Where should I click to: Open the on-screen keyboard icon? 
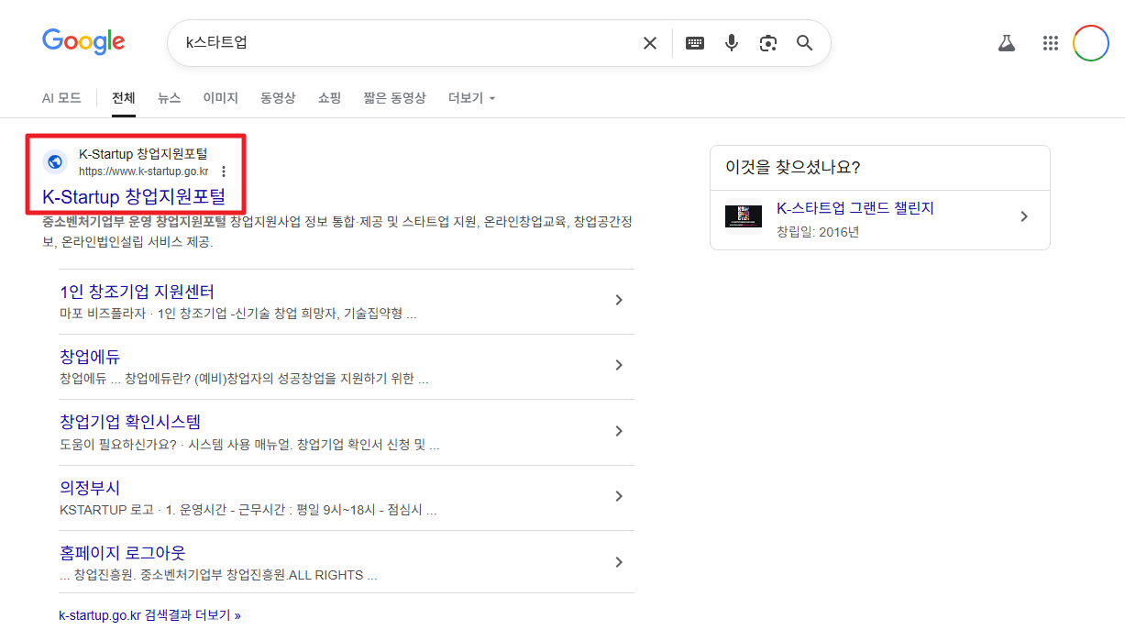coord(694,42)
